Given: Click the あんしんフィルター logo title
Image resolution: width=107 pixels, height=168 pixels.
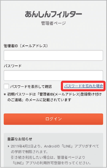Looking at the screenshot, I should pos(53,14).
